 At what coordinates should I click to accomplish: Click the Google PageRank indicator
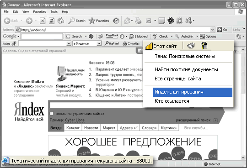tap(112, 37)
